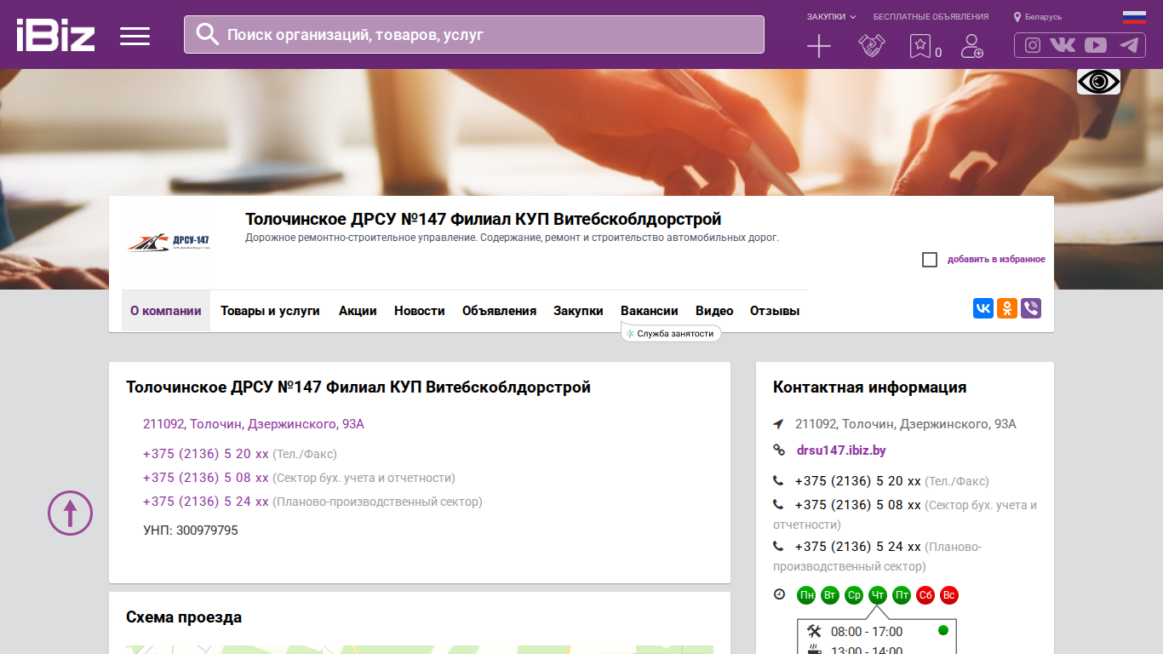Reveal planning sector phone in company card
1163x654 pixels.
click(206, 502)
